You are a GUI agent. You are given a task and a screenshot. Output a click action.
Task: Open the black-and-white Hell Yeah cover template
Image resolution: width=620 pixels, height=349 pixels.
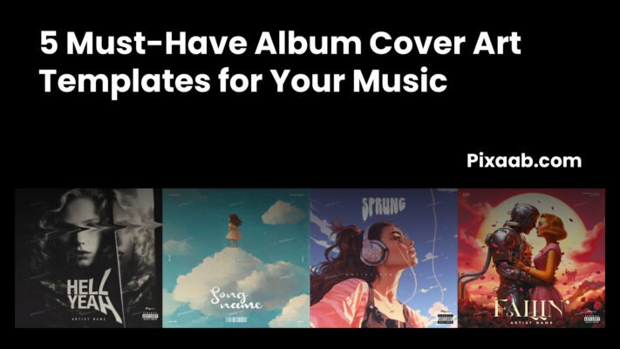click(89, 258)
